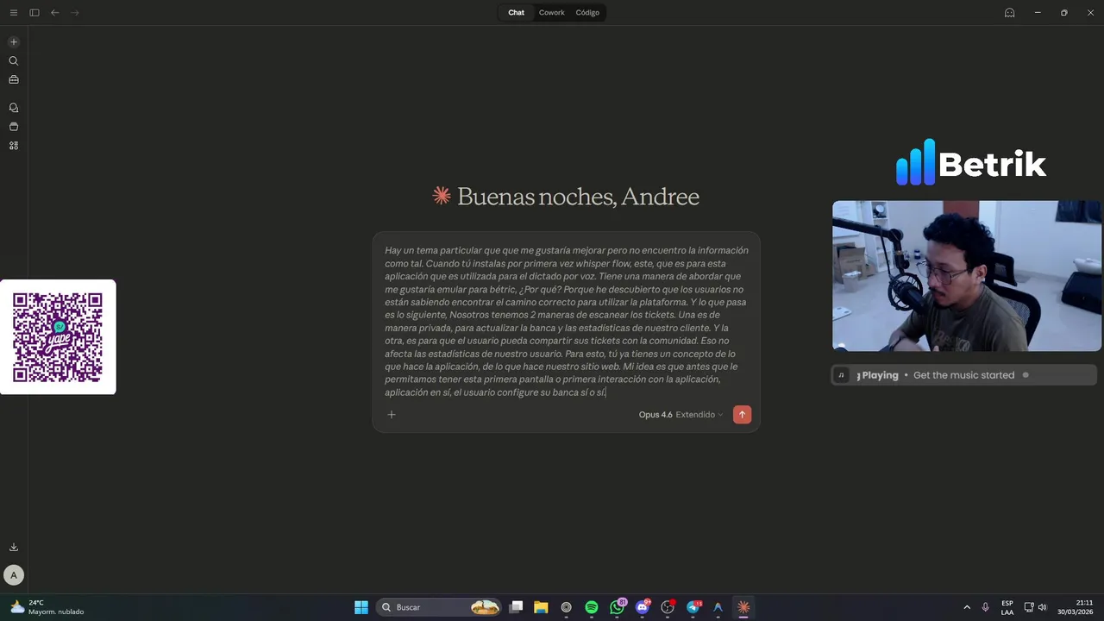The height and width of the screenshot is (621, 1104).
Task: Switch to the Cowork tab
Action: [x=552, y=13]
